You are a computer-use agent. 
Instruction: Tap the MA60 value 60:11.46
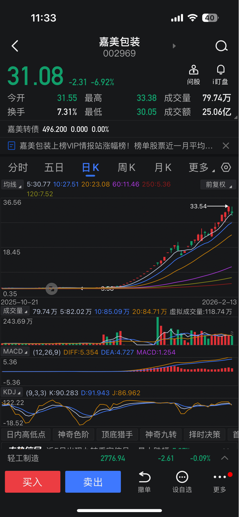[x=126, y=184]
